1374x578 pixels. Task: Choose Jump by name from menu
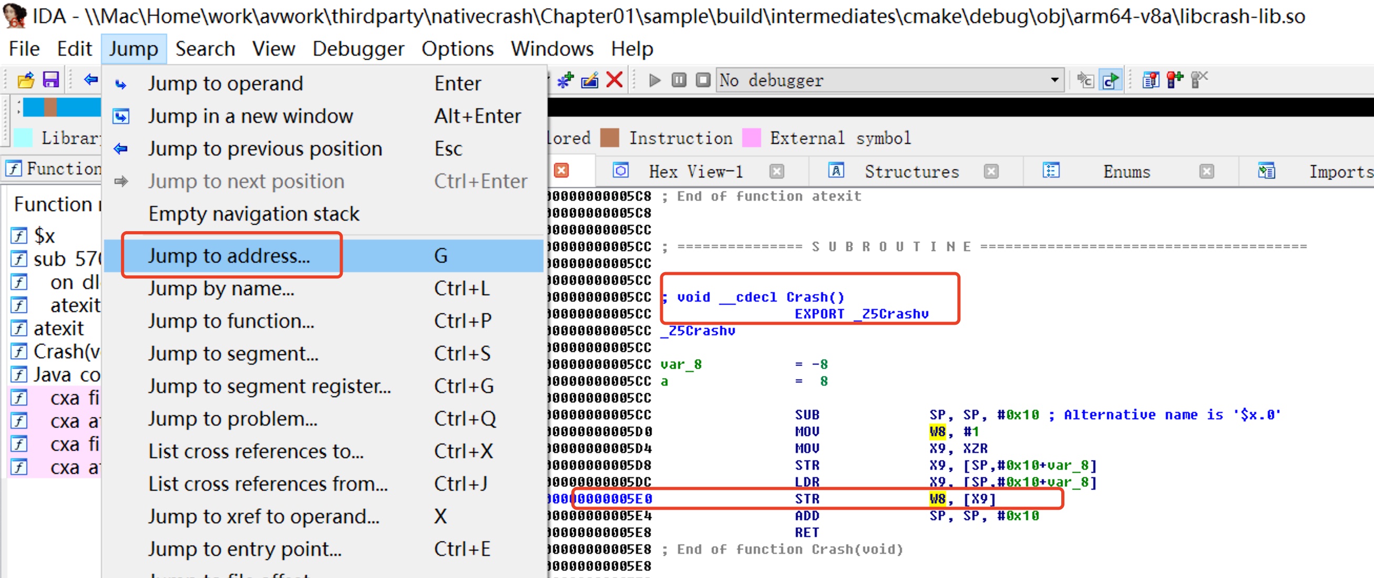(x=221, y=288)
